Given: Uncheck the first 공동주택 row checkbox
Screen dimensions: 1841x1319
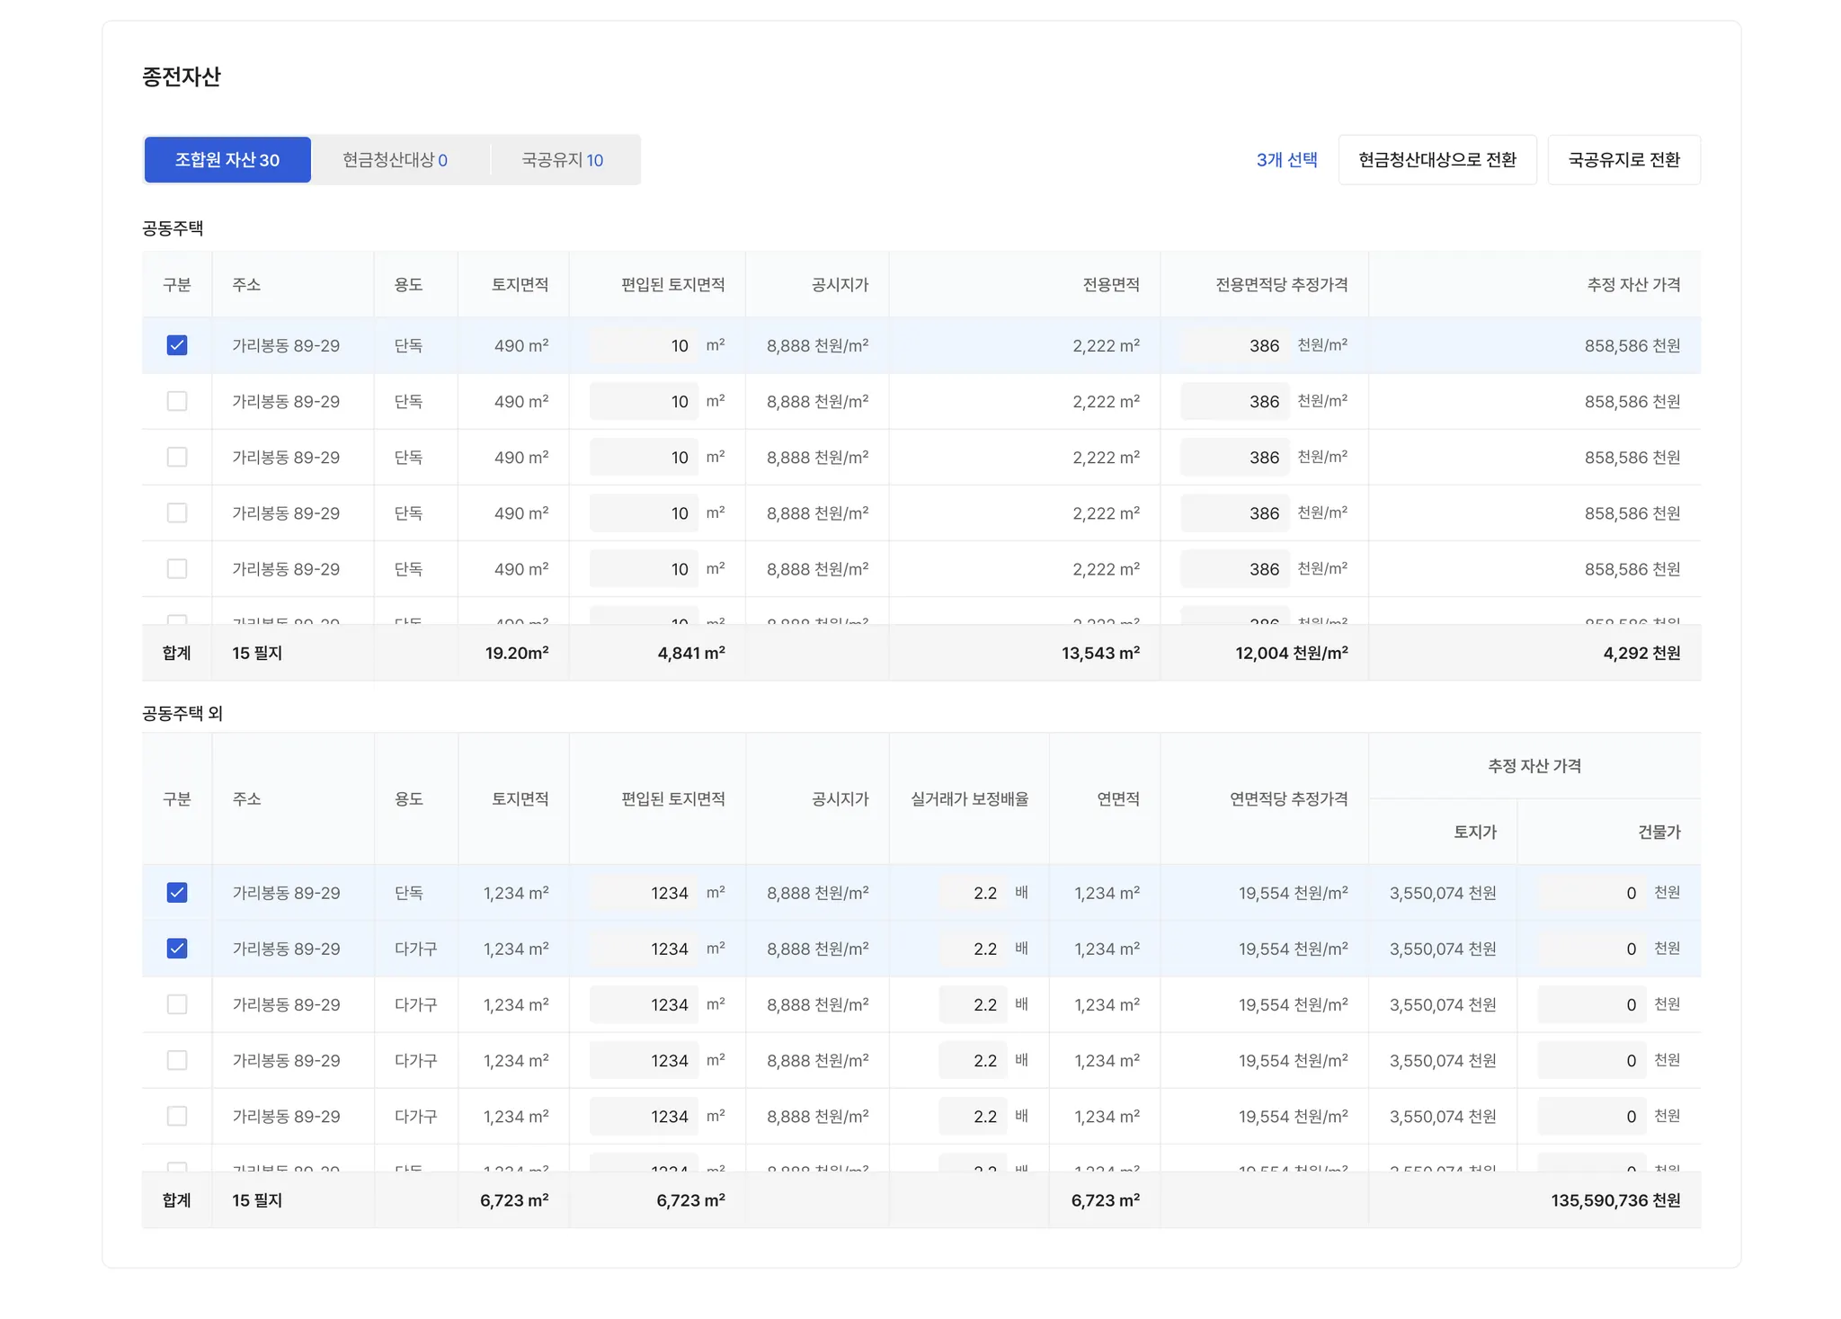Looking at the screenshot, I should point(177,345).
